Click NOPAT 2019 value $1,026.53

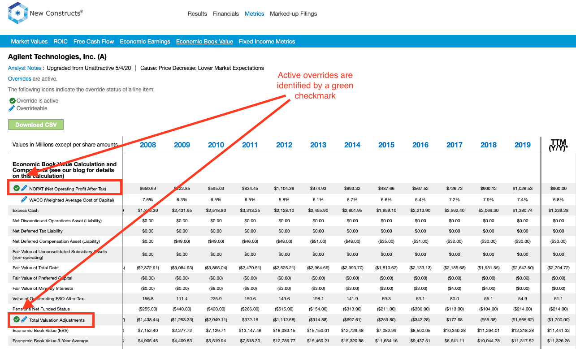523,188
